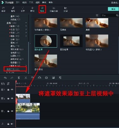
Task: Select the red-boxed tools (10) category
Action: pos(15,69)
